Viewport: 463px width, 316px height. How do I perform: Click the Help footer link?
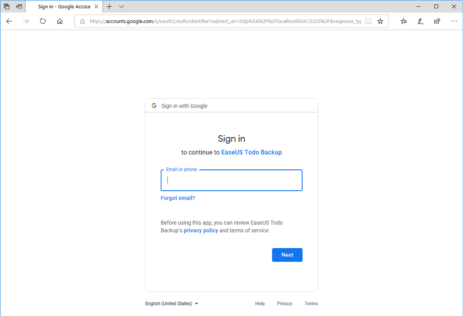pyautogui.click(x=260, y=304)
